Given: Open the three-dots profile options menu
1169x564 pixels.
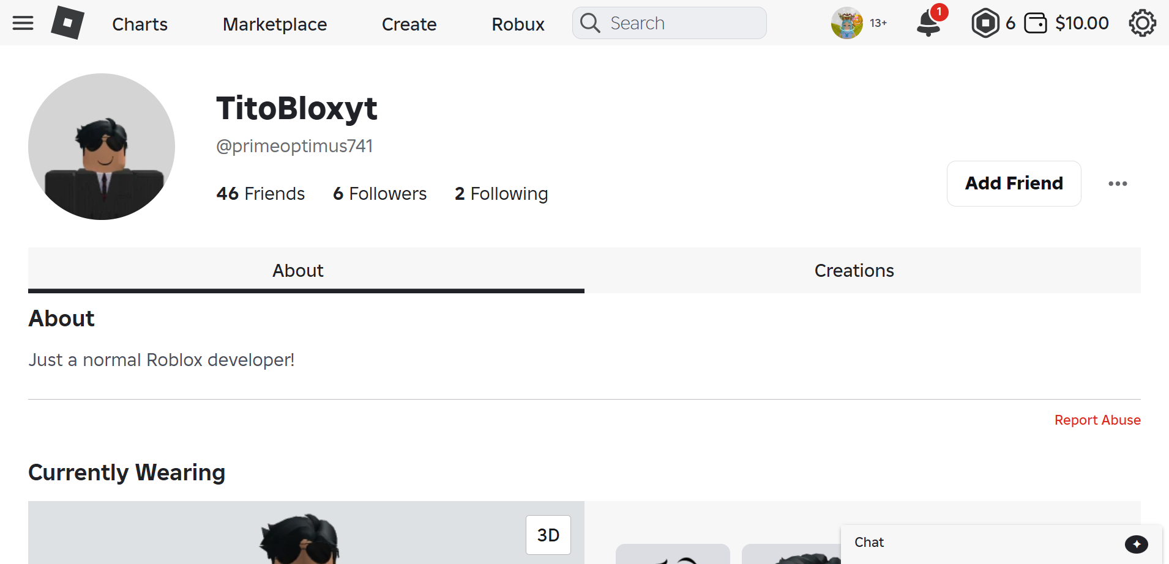Looking at the screenshot, I should point(1118,183).
